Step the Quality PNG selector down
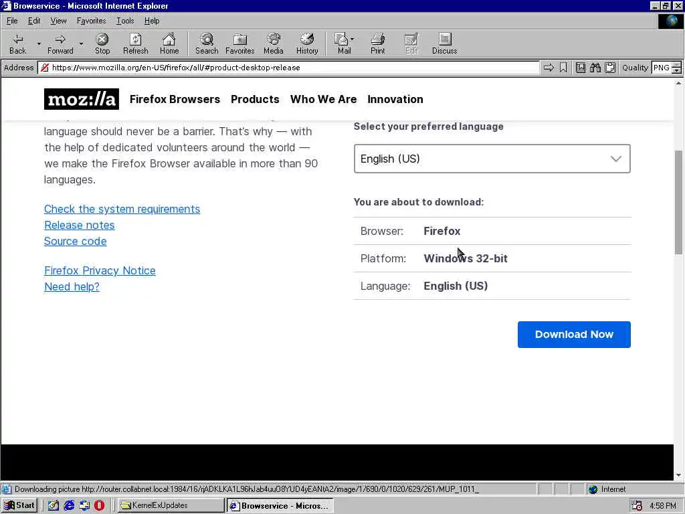Viewport: 685px width, 514px height. tap(677, 71)
